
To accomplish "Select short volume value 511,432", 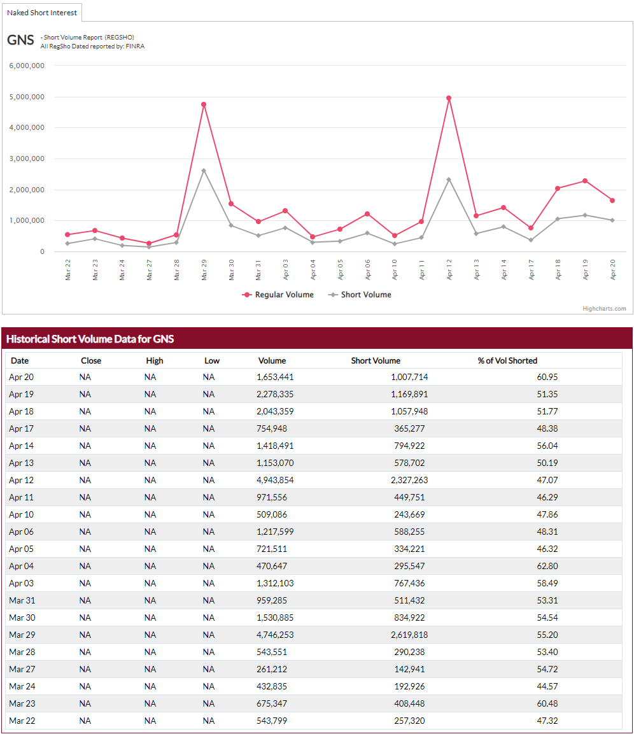I will pyautogui.click(x=409, y=600).
